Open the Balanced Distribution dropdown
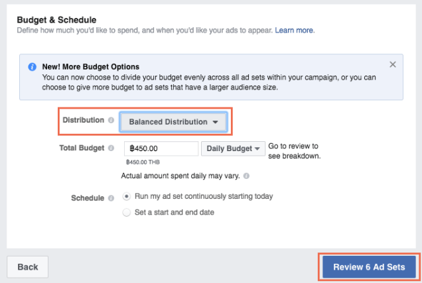 pyautogui.click(x=173, y=122)
